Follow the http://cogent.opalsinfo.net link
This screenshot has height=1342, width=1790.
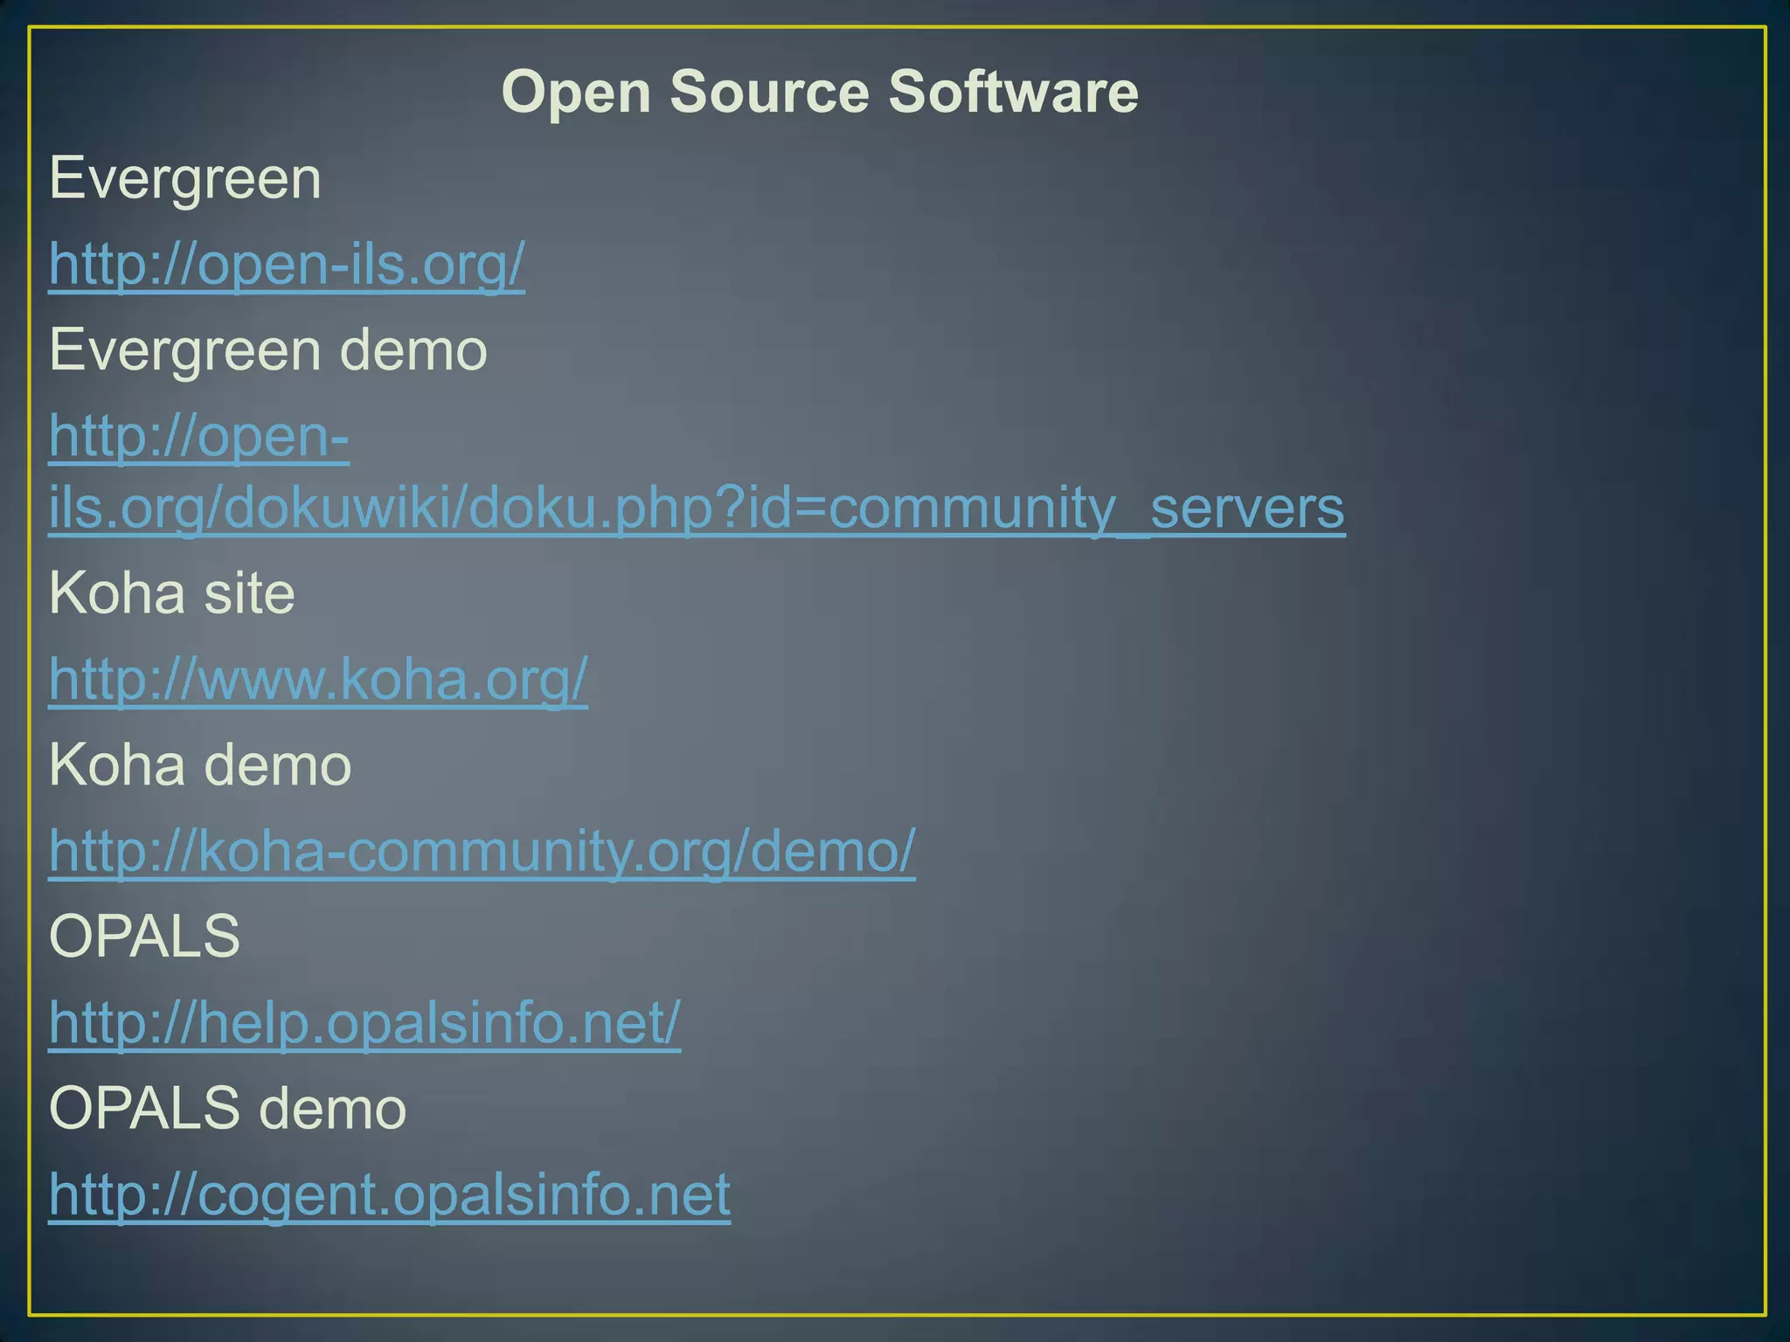[389, 1196]
